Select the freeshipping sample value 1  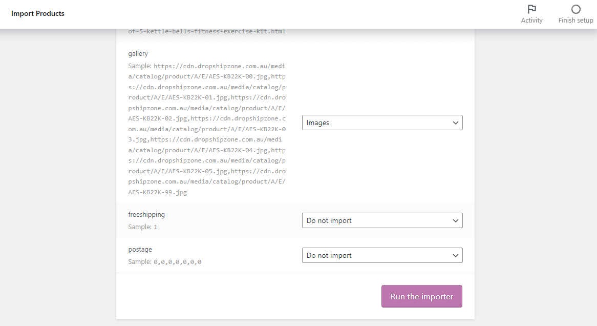155,227
